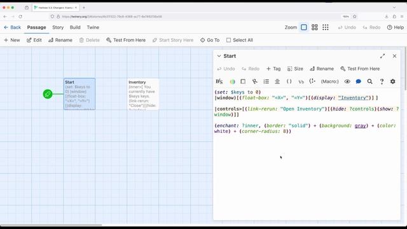This screenshot has height=229, width=407.
Task: Click Rename in the passage toolbar
Action: pyautogui.click(x=60, y=40)
